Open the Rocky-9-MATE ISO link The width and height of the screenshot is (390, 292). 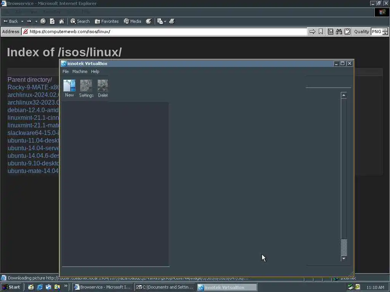[34, 87]
